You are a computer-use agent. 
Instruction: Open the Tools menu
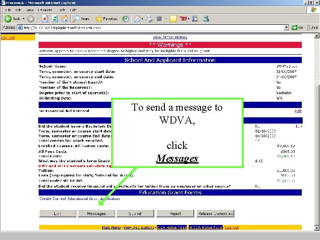point(62,10)
